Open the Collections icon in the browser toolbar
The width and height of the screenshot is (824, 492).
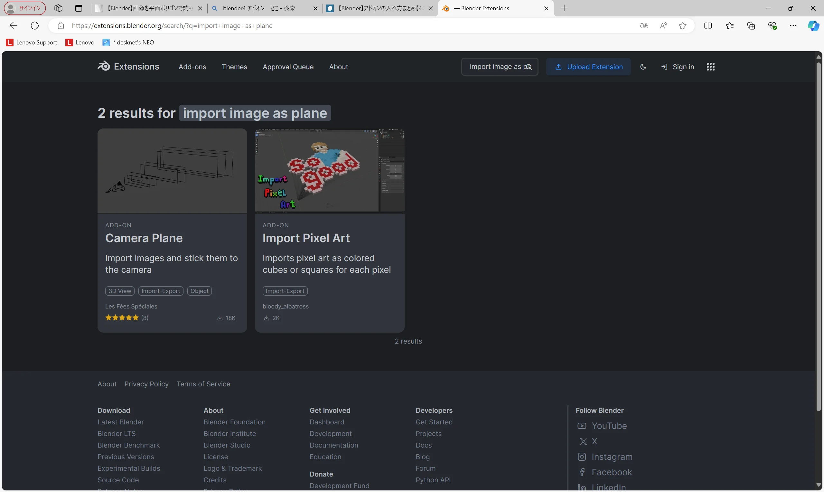pyautogui.click(x=751, y=25)
